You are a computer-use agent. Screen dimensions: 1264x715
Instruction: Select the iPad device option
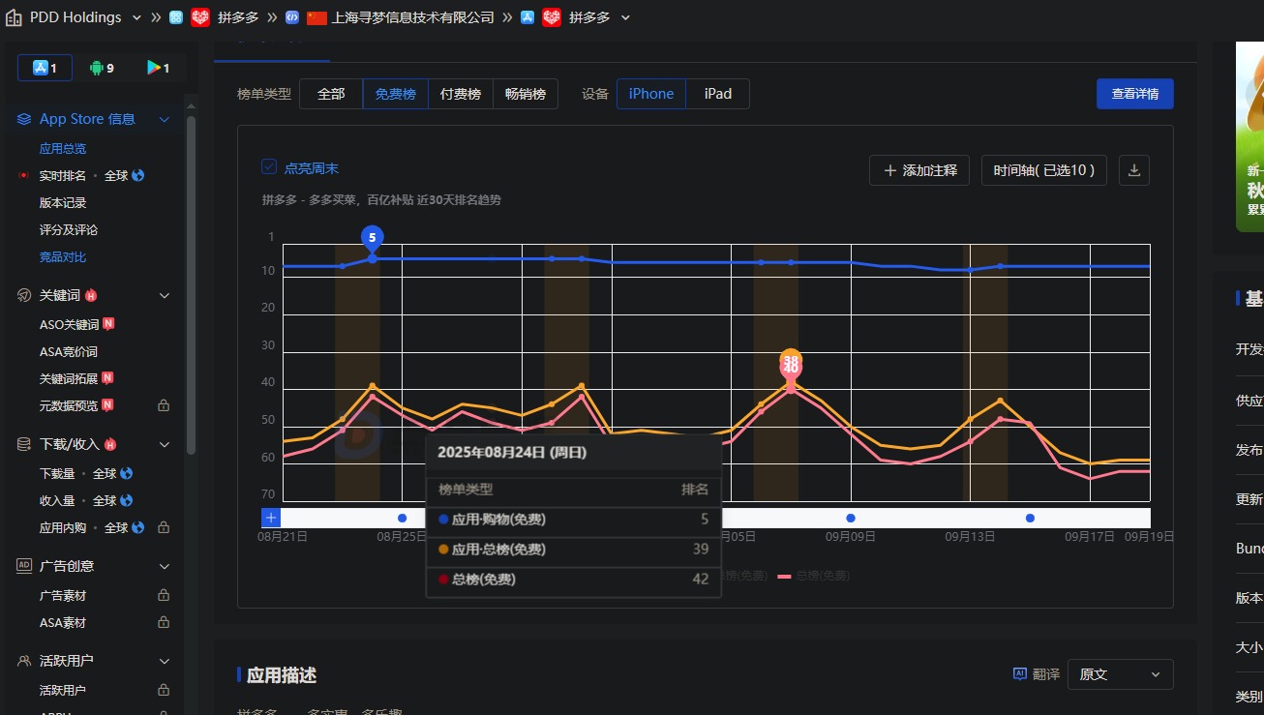point(717,94)
